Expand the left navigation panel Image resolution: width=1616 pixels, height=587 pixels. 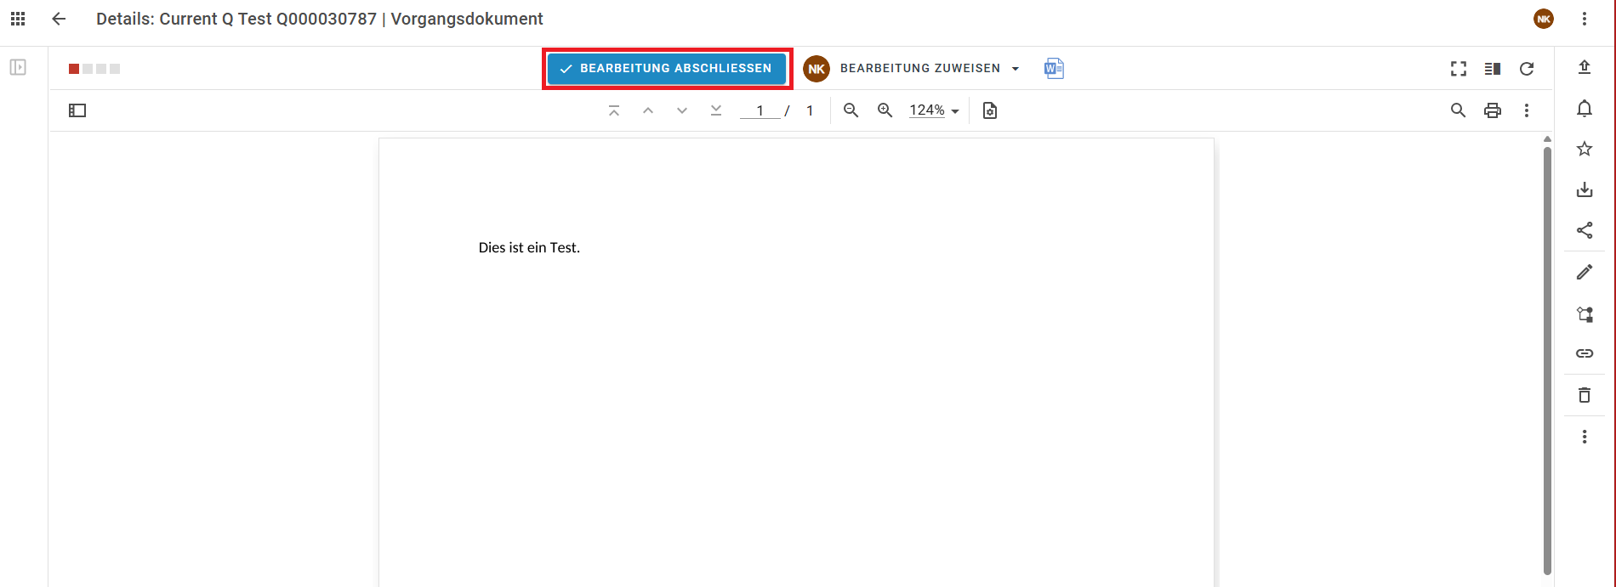click(x=18, y=67)
